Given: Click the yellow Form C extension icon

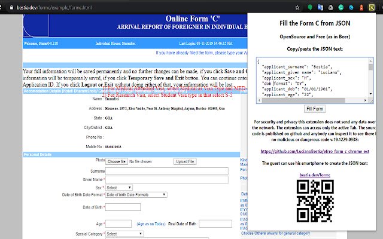Looking at the screenshot, I should (372, 7).
